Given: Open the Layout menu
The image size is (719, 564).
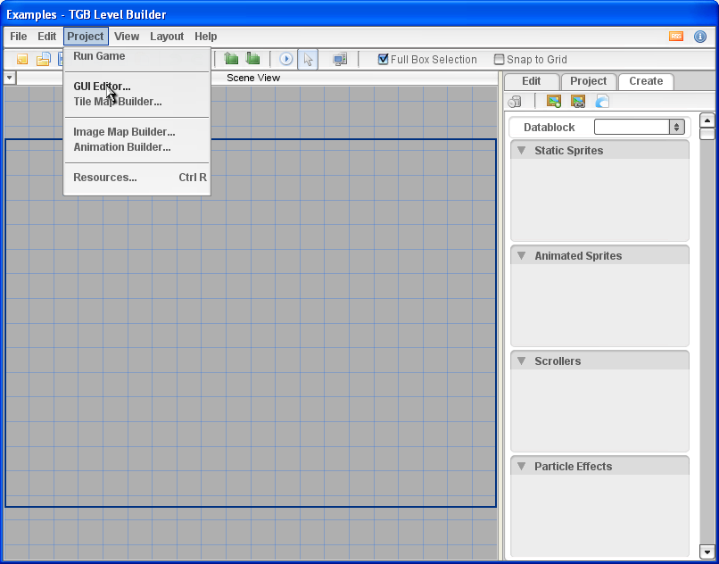Looking at the screenshot, I should click(167, 37).
